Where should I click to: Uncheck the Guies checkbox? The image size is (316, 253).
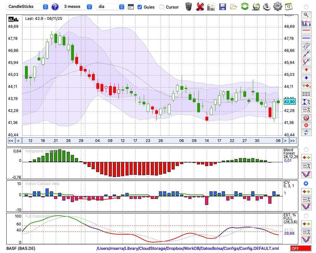[x=140, y=7]
